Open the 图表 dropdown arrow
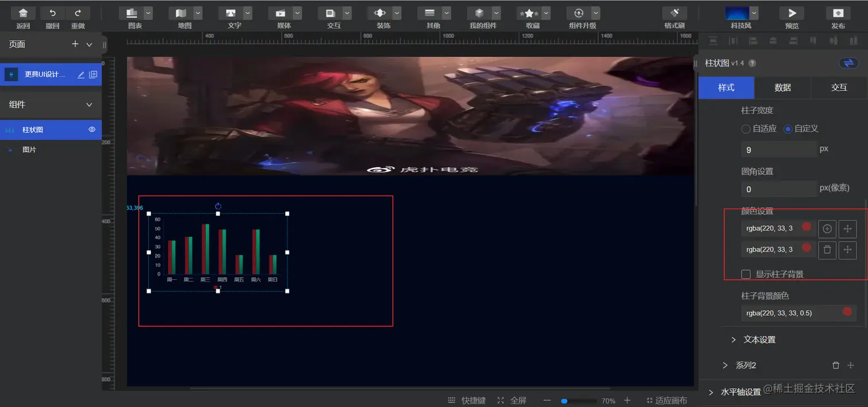Screen dimensions: 868x407 click(148, 13)
